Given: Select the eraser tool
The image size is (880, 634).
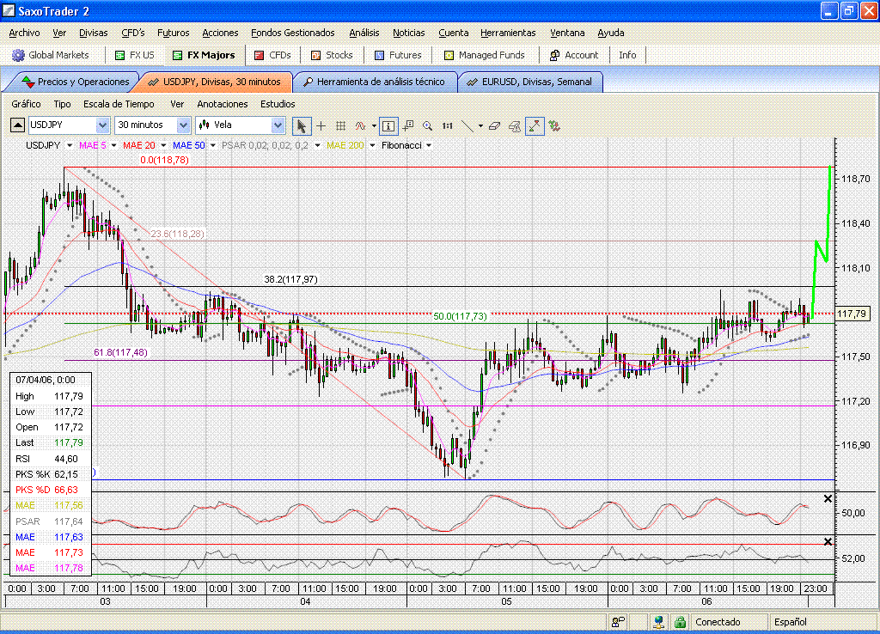Looking at the screenshot, I should coord(494,125).
